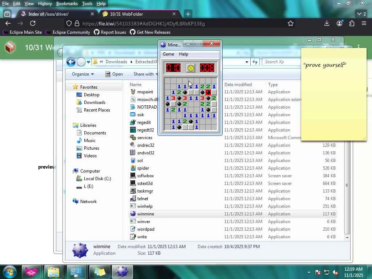Image resolution: width=372 pixels, height=279 pixels.
Task: Refresh the Explorer folder view
Action: 255,62
